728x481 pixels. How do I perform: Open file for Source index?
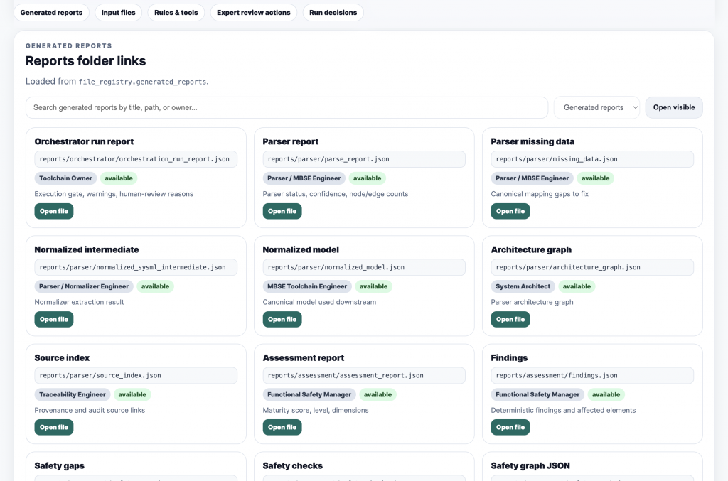54,427
